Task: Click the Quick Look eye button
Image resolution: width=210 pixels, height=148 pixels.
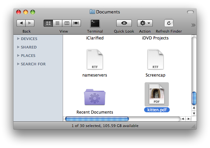Action: point(124,23)
